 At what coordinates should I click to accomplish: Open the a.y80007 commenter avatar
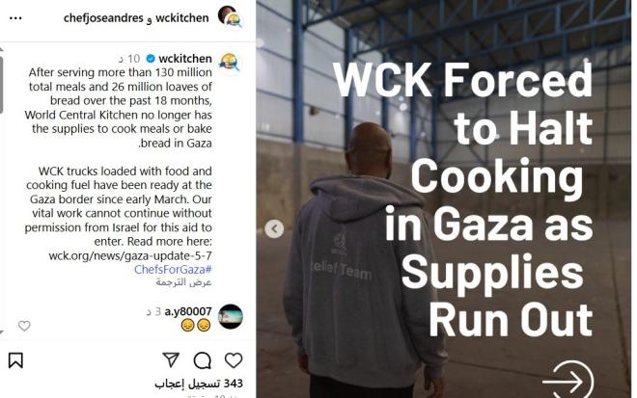(231, 316)
